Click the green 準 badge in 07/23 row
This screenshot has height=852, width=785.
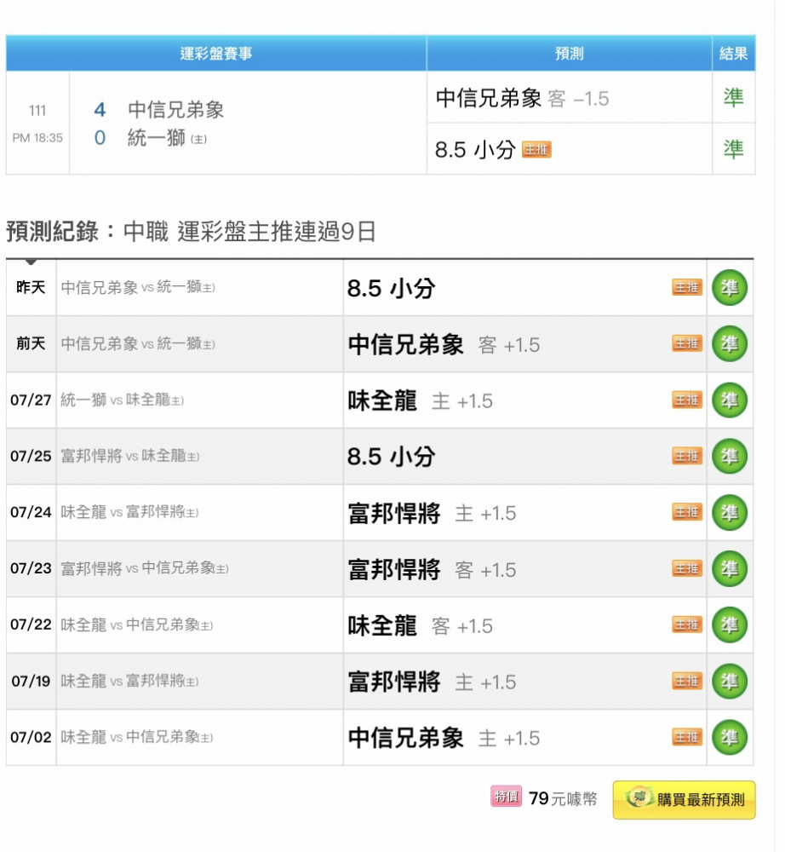point(730,568)
